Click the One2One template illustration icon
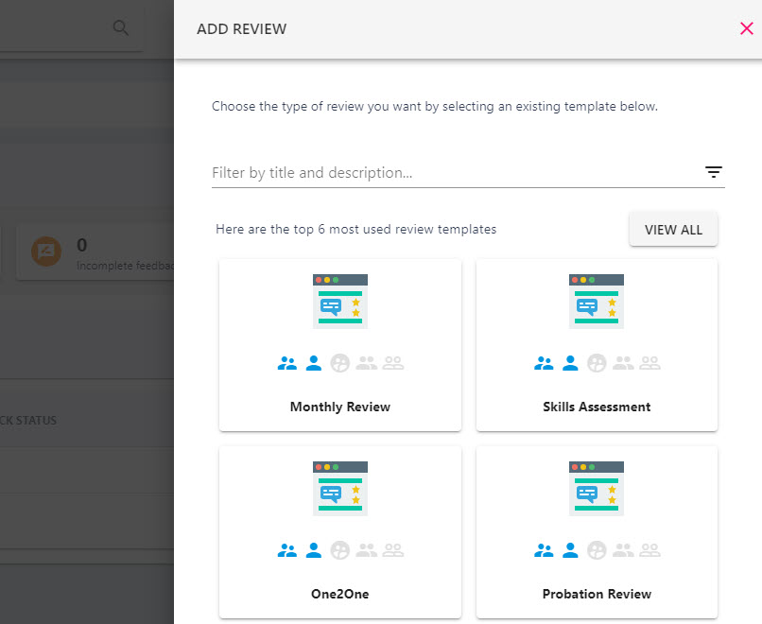The image size is (762, 624). tap(340, 489)
